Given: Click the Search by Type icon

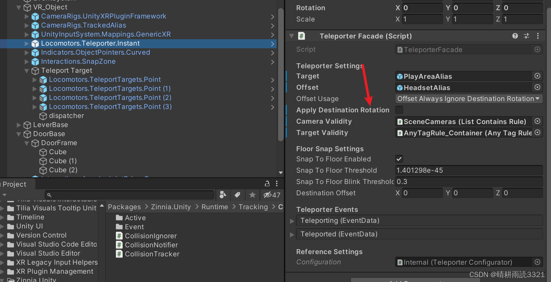Looking at the screenshot, I should 223,195.
